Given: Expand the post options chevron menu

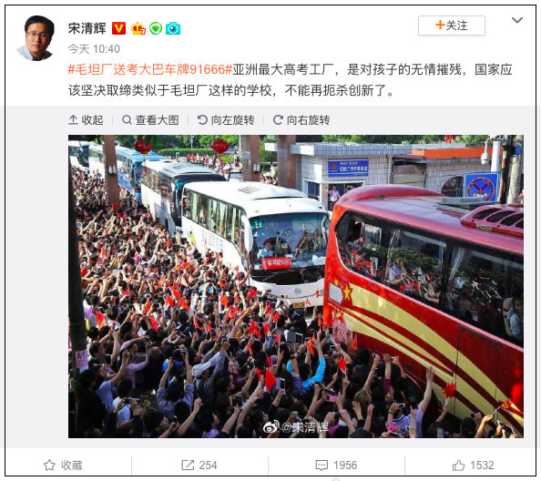Looking at the screenshot, I should [516, 20].
